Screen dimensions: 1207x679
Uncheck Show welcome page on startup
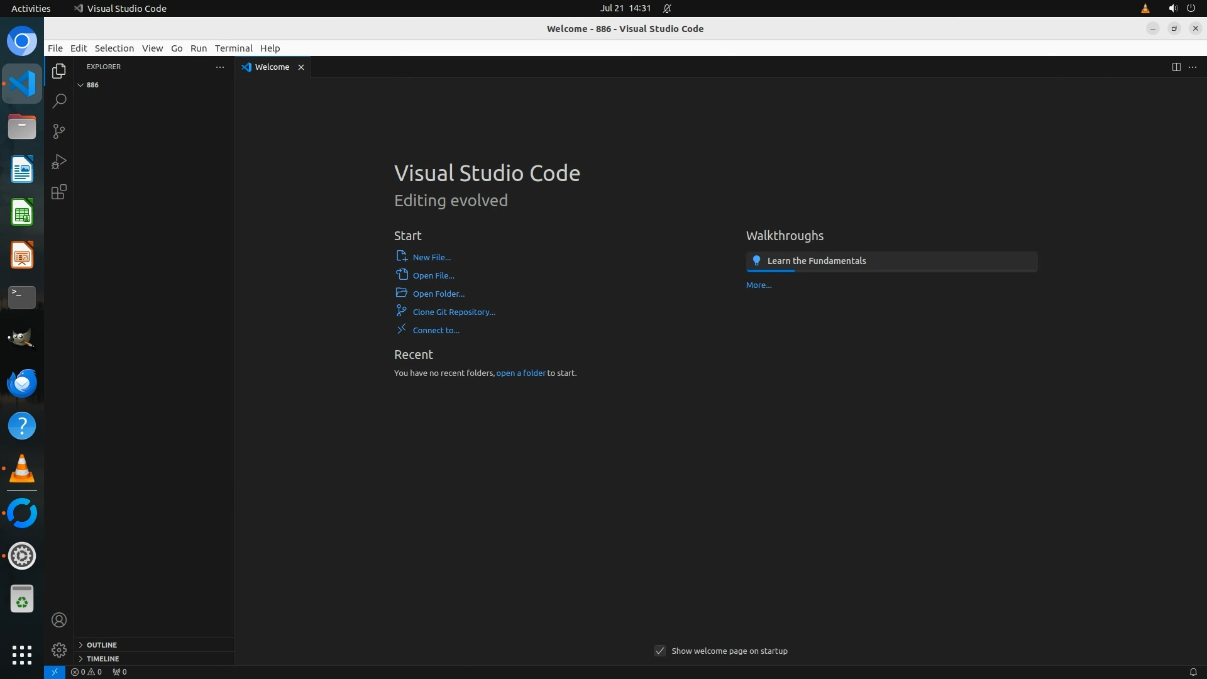click(659, 651)
